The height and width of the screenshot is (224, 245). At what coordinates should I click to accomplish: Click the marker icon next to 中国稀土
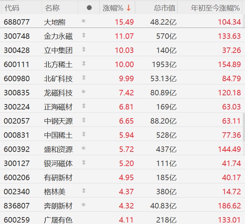(84, 134)
